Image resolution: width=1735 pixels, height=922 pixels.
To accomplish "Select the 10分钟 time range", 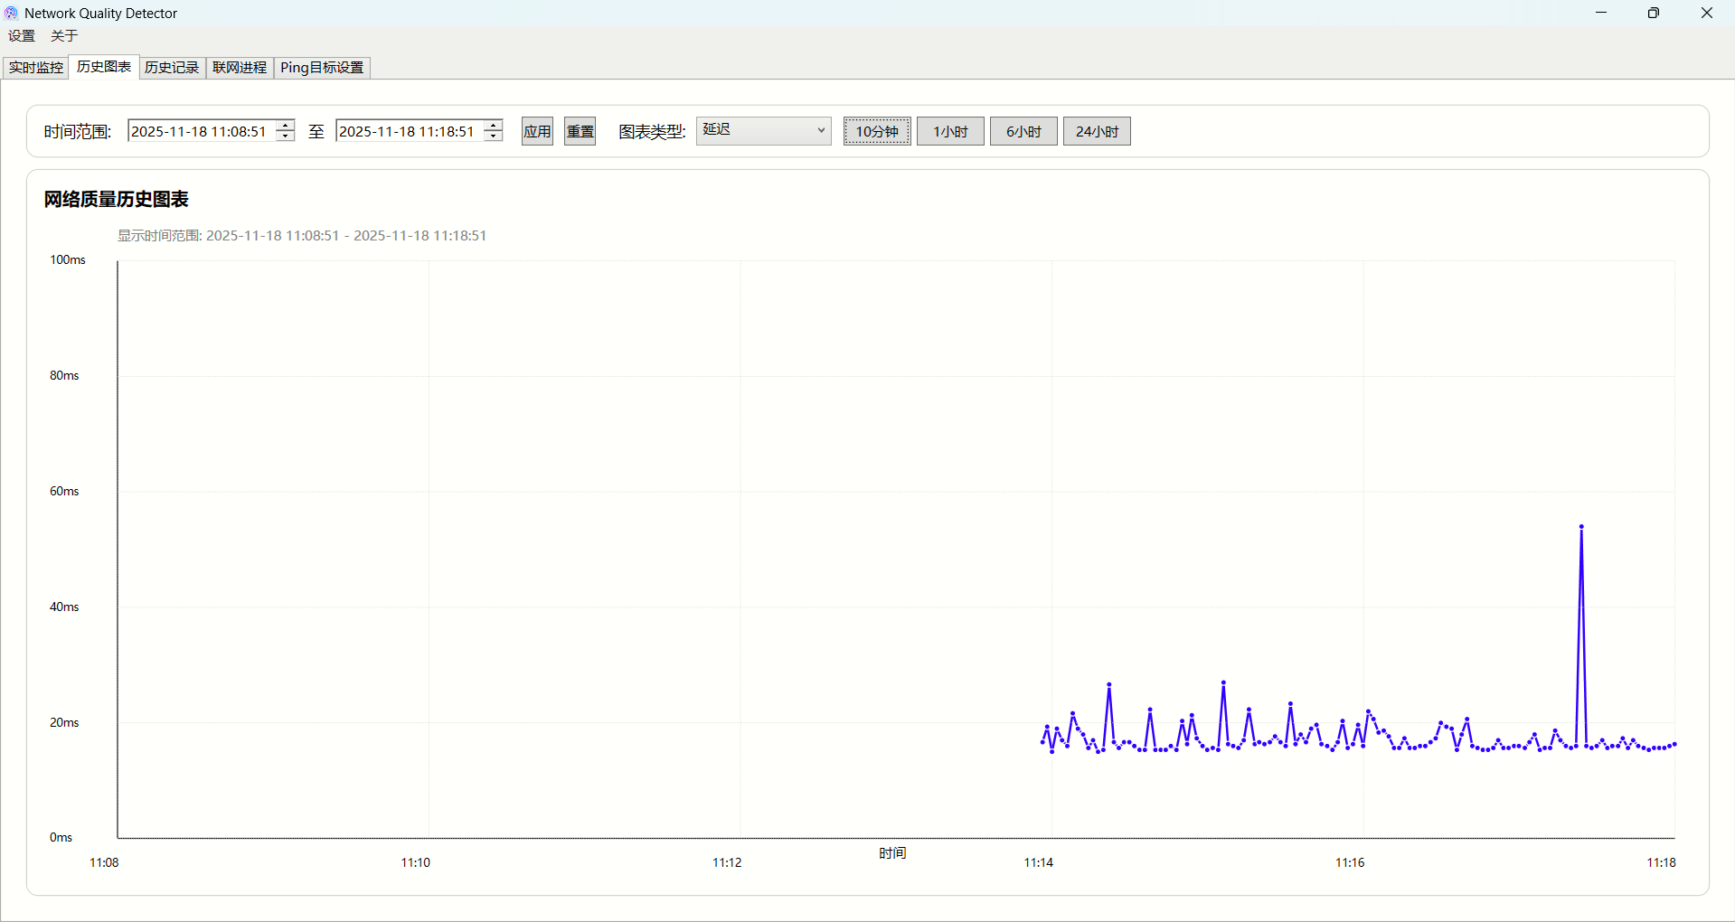I will coord(877,131).
